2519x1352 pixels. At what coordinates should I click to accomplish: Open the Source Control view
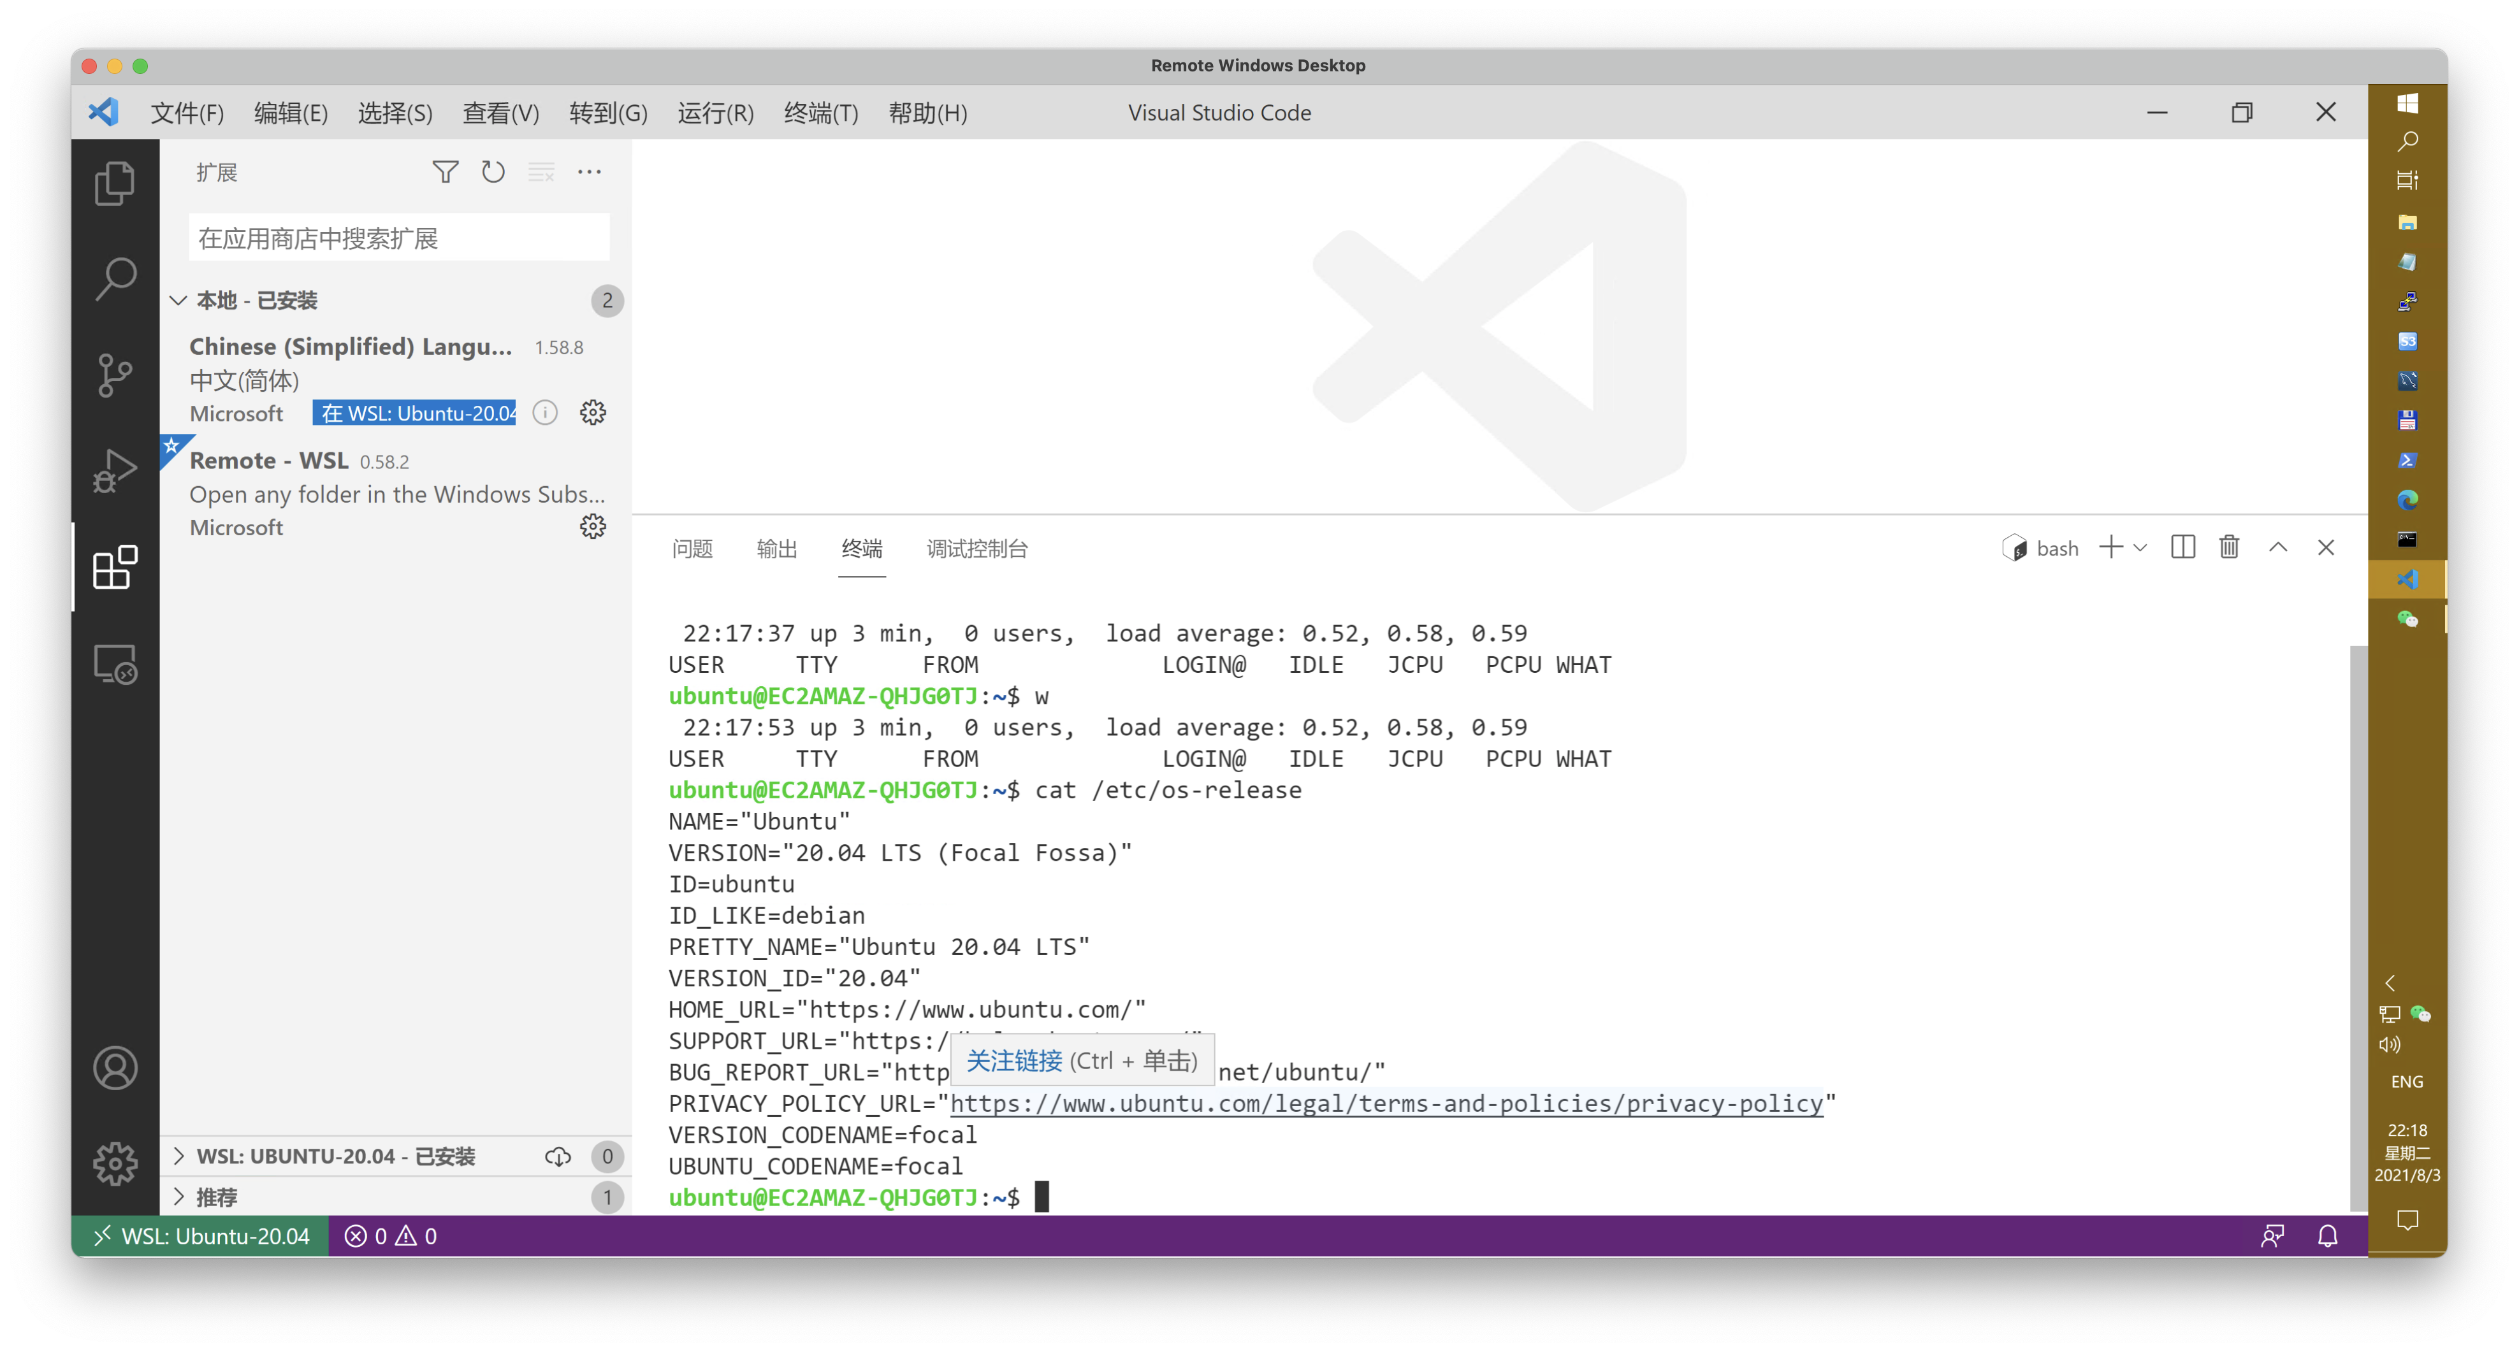pos(114,375)
